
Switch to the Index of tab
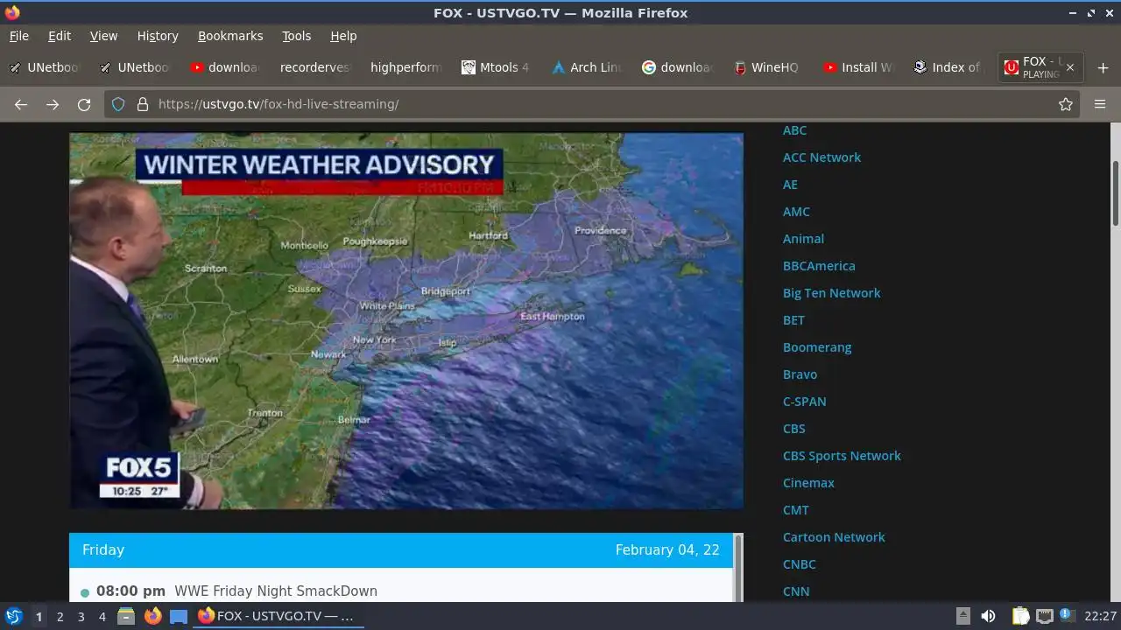click(948, 67)
